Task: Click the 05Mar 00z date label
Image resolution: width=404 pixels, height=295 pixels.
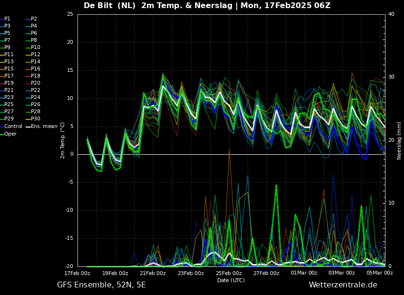Action: [380, 273]
